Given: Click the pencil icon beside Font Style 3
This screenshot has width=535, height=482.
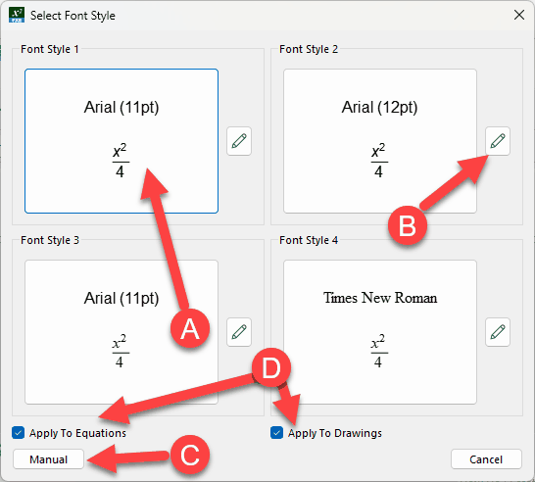Looking at the screenshot, I should [239, 332].
